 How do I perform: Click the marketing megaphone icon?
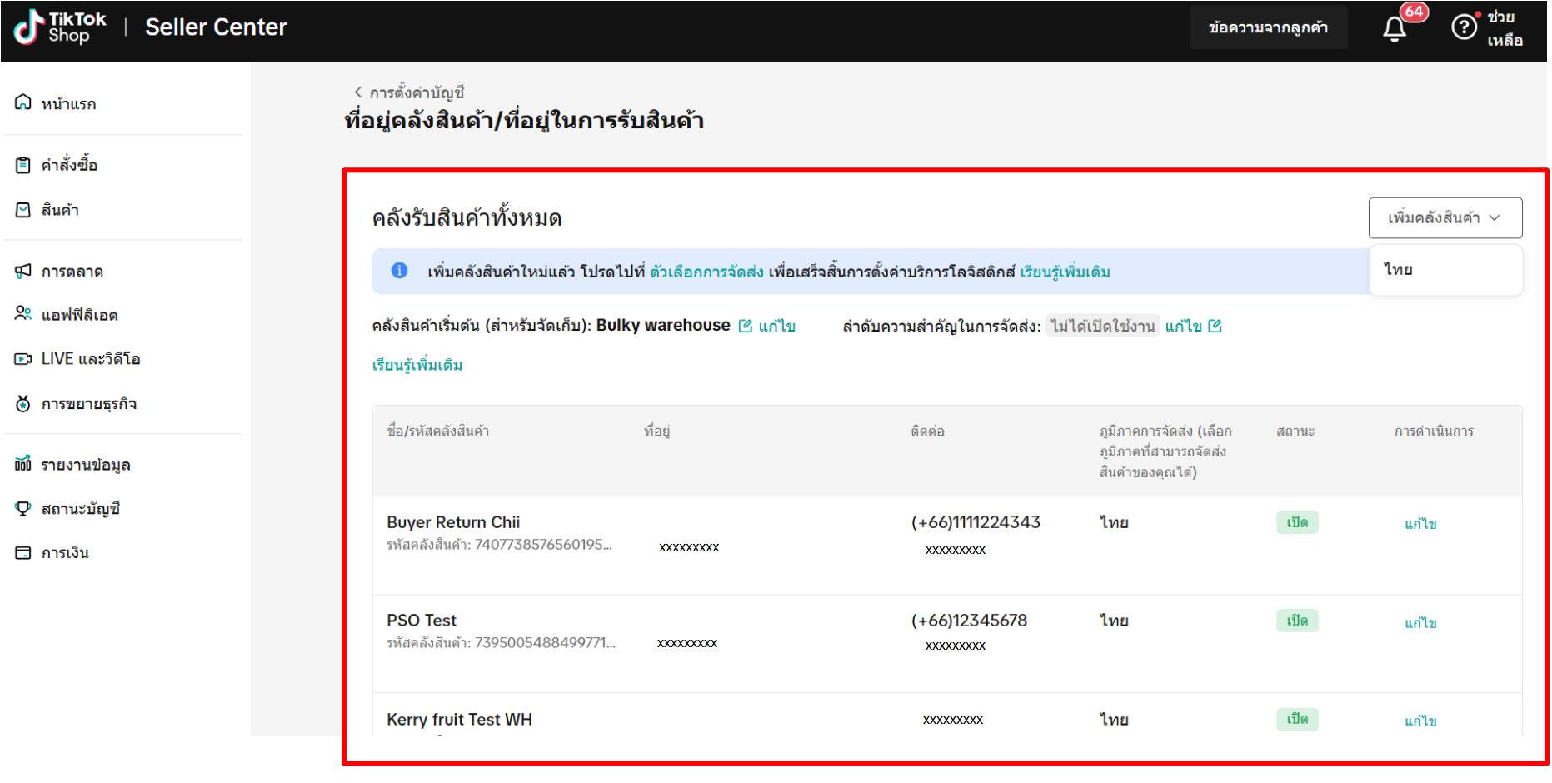click(23, 271)
